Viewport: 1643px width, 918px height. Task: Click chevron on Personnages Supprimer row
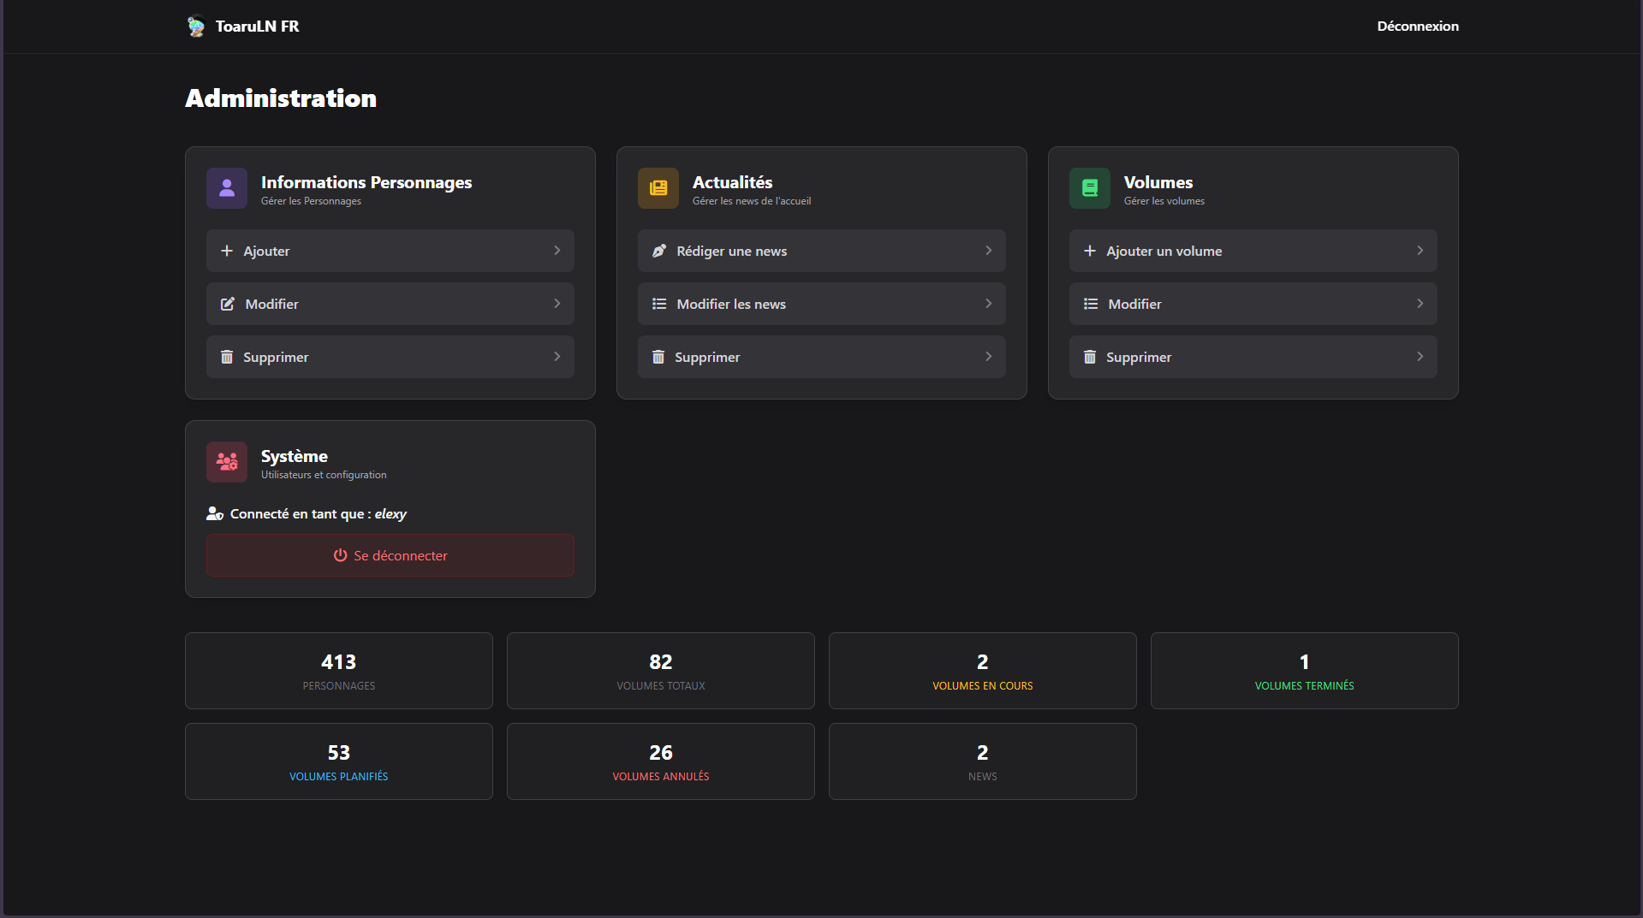click(557, 357)
